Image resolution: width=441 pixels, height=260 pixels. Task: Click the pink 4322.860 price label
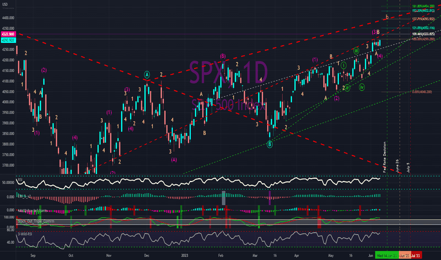[x=8, y=34]
